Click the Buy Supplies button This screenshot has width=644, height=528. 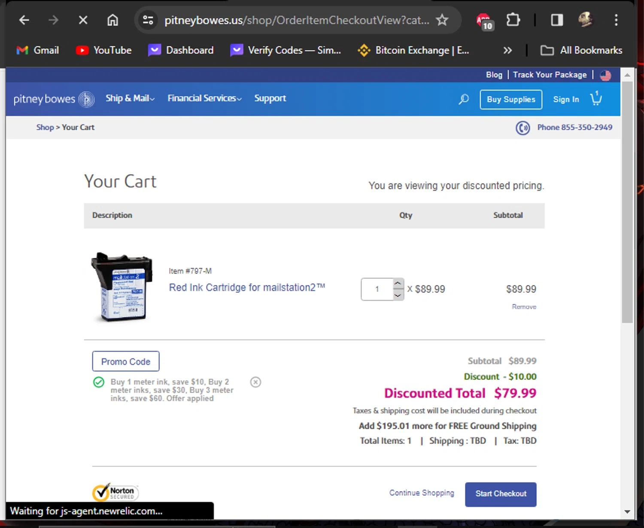coord(511,99)
